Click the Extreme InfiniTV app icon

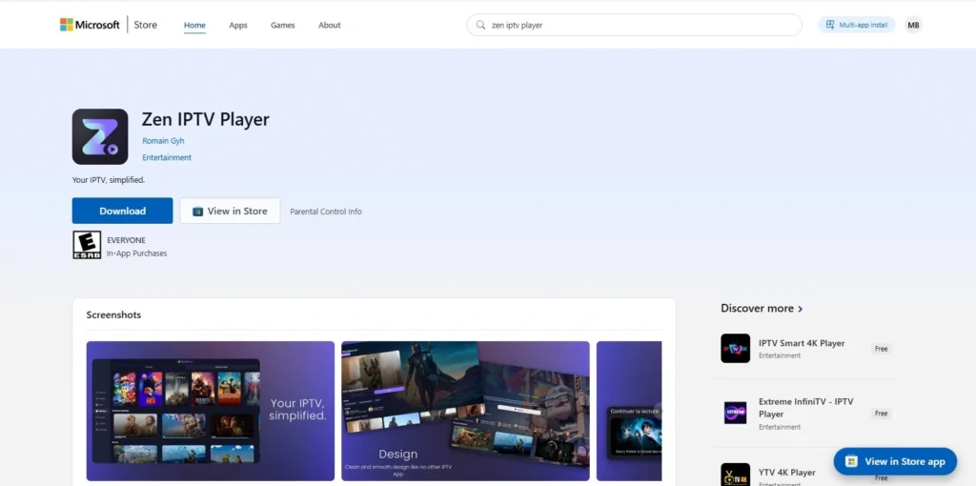pos(735,414)
